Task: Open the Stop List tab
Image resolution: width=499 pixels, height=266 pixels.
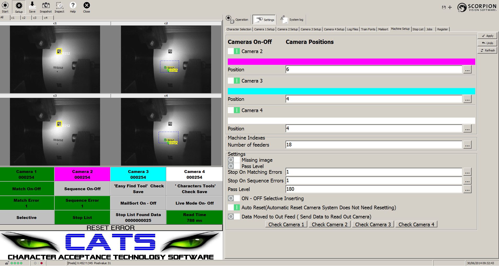Action: click(418, 29)
